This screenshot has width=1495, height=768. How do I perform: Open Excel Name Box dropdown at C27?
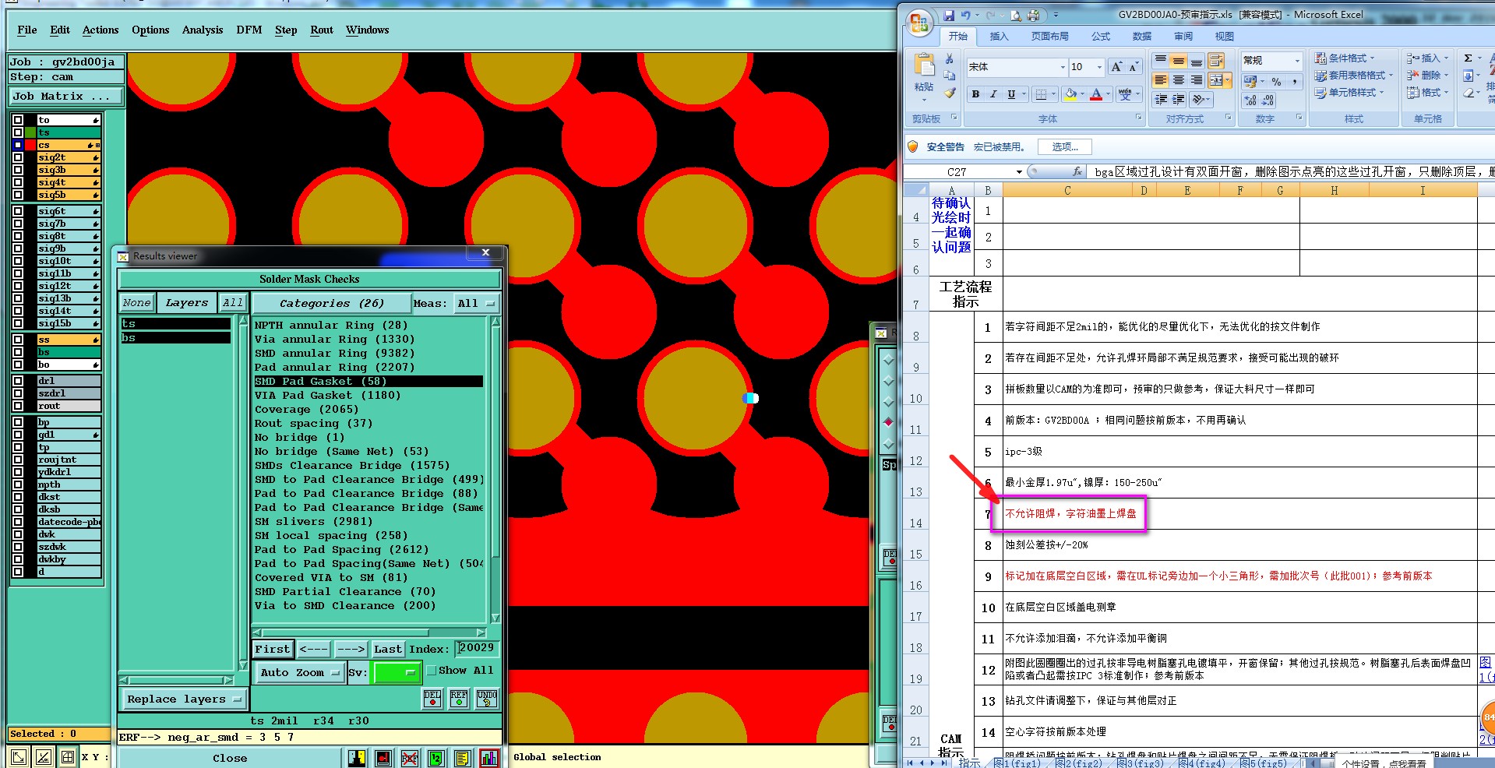[1019, 171]
